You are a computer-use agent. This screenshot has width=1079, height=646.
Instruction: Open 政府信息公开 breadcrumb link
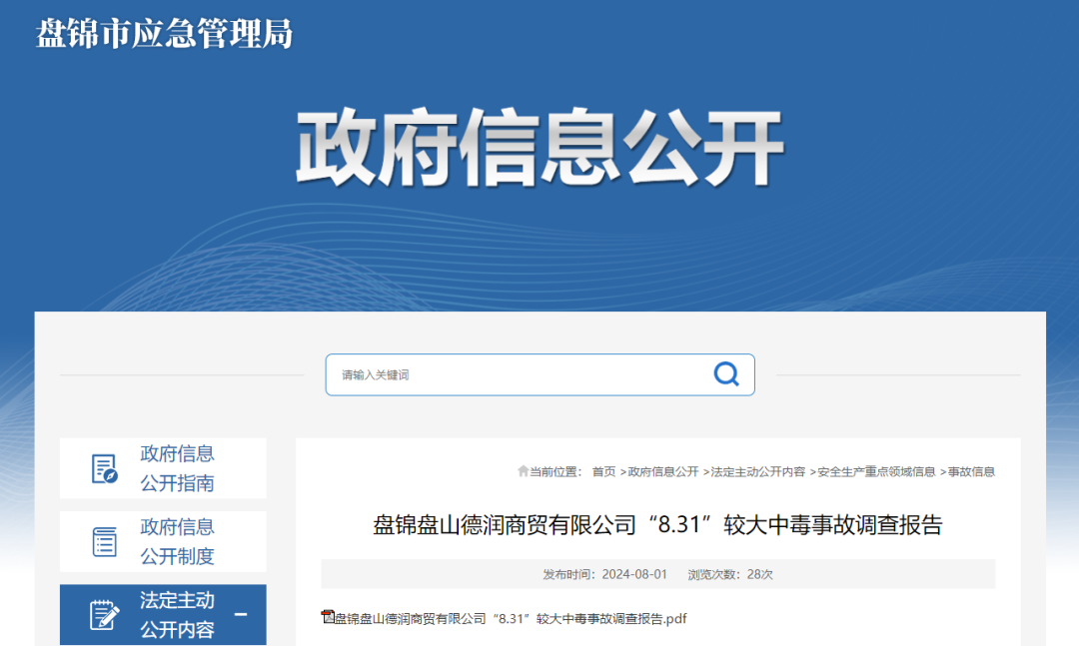662,471
